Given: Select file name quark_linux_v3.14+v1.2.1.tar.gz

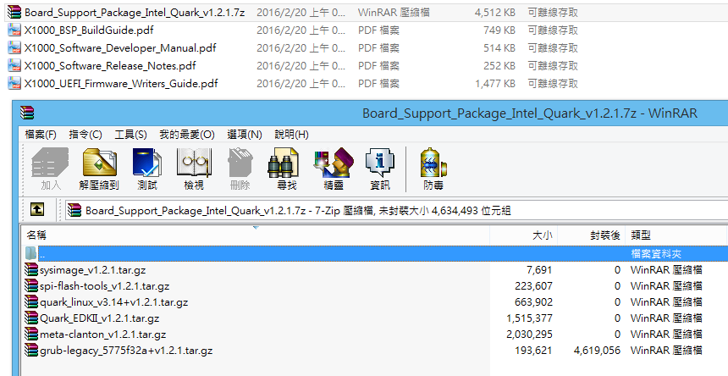Looking at the screenshot, I should point(113,302).
